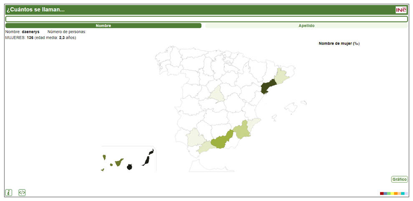The width and height of the screenshot is (413, 201).
Task: Click the INE logo
Action: [401, 10]
